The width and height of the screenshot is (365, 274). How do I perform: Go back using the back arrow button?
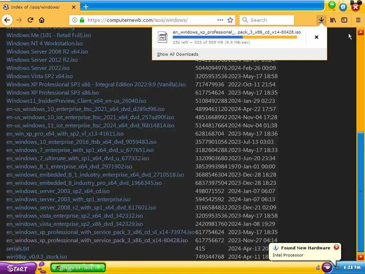[x=7, y=20]
